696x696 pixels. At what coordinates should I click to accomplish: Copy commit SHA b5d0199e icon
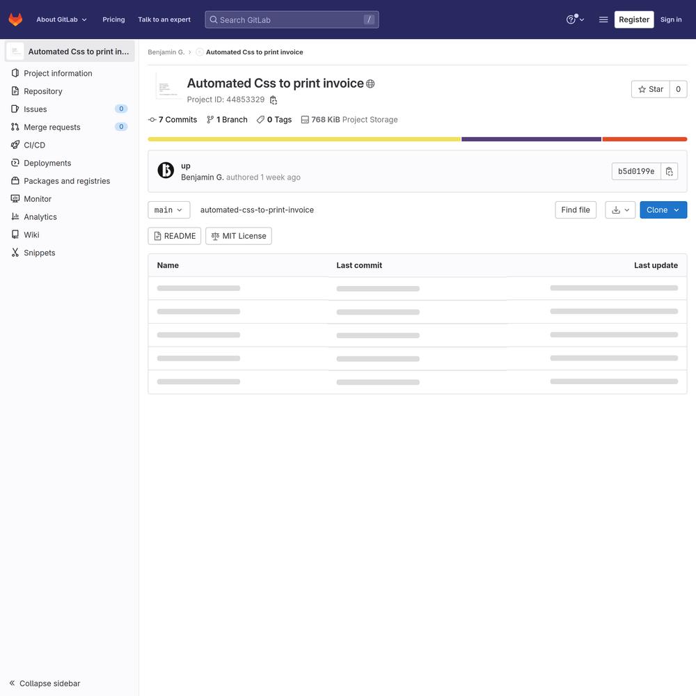670,171
